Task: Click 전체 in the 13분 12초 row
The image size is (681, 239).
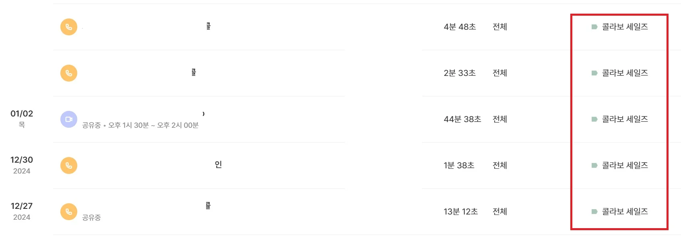Action: point(499,212)
